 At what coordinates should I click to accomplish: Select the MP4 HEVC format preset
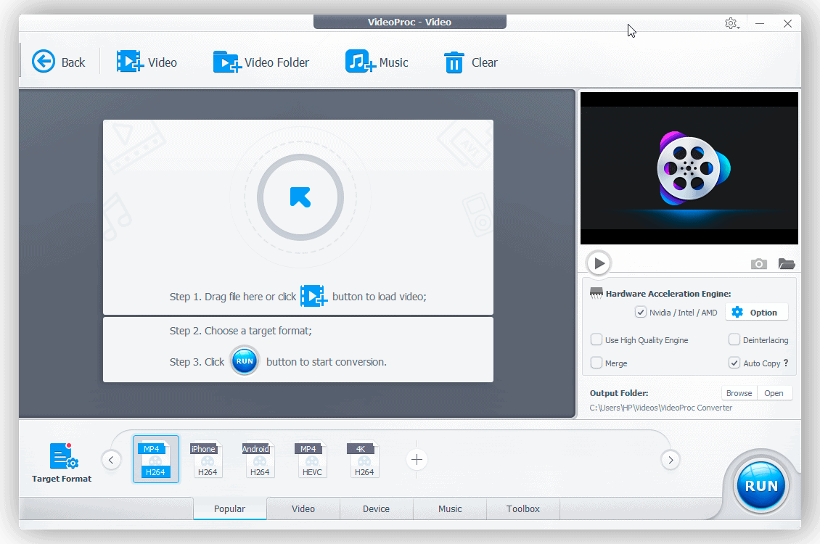coord(312,460)
